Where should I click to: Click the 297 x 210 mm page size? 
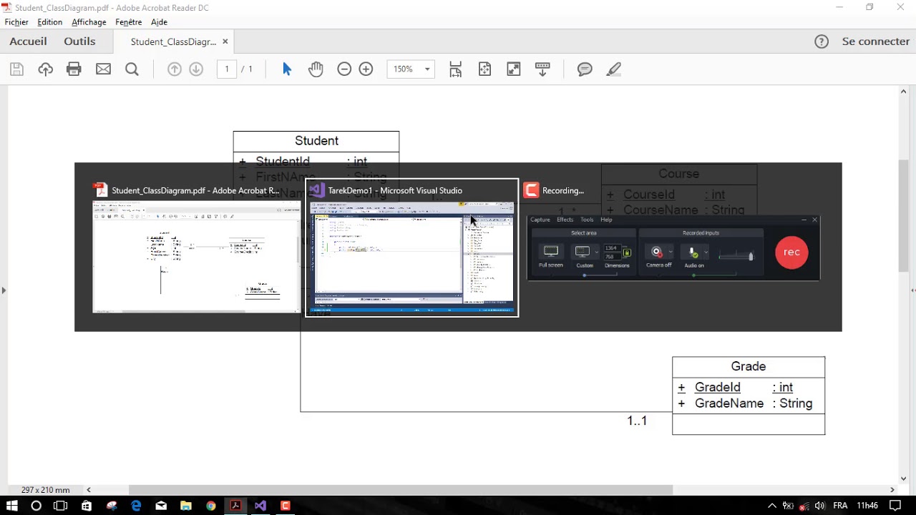click(46, 490)
